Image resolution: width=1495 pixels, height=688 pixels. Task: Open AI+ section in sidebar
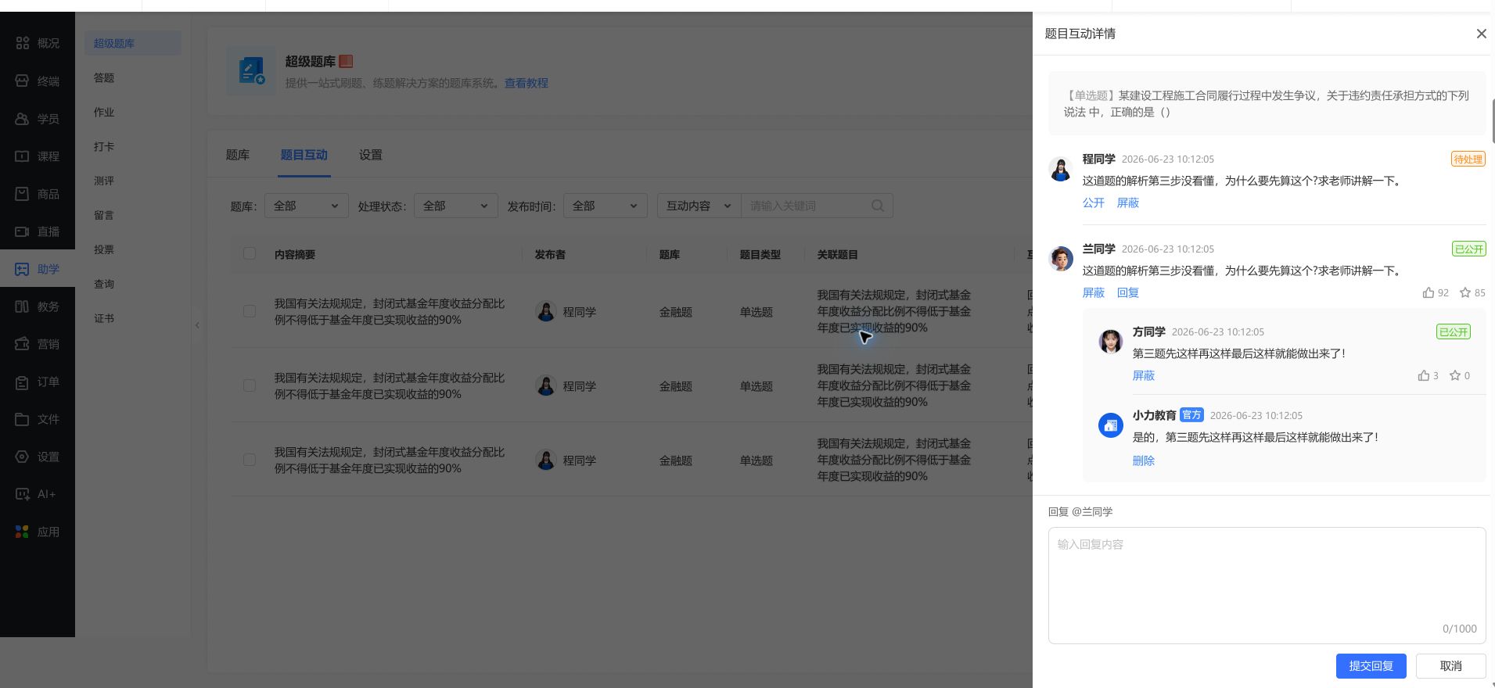coord(38,494)
